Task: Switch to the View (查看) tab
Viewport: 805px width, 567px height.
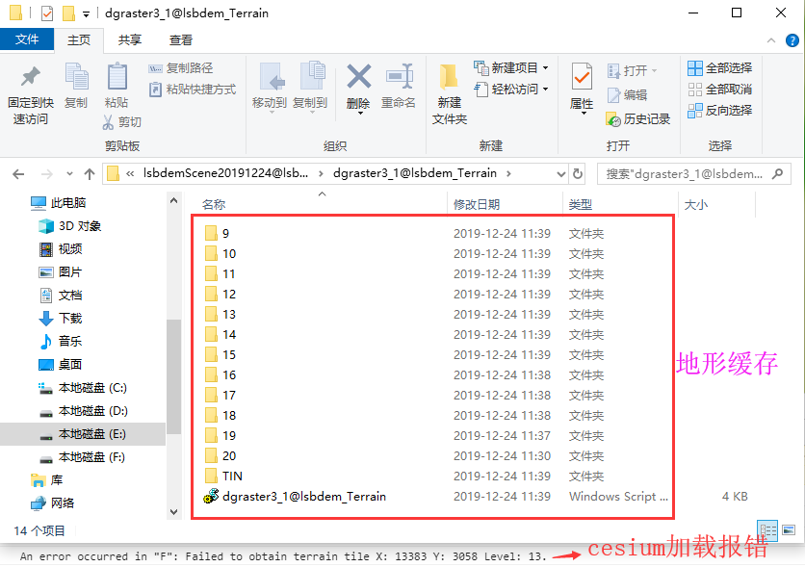Action: pyautogui.click(x=181, y=40)
